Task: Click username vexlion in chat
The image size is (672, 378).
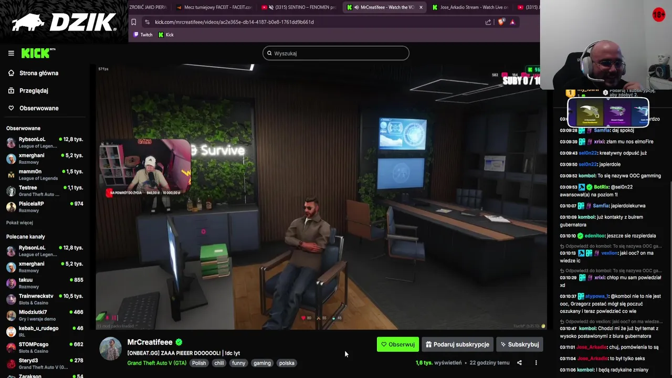Action: point(609,253)
